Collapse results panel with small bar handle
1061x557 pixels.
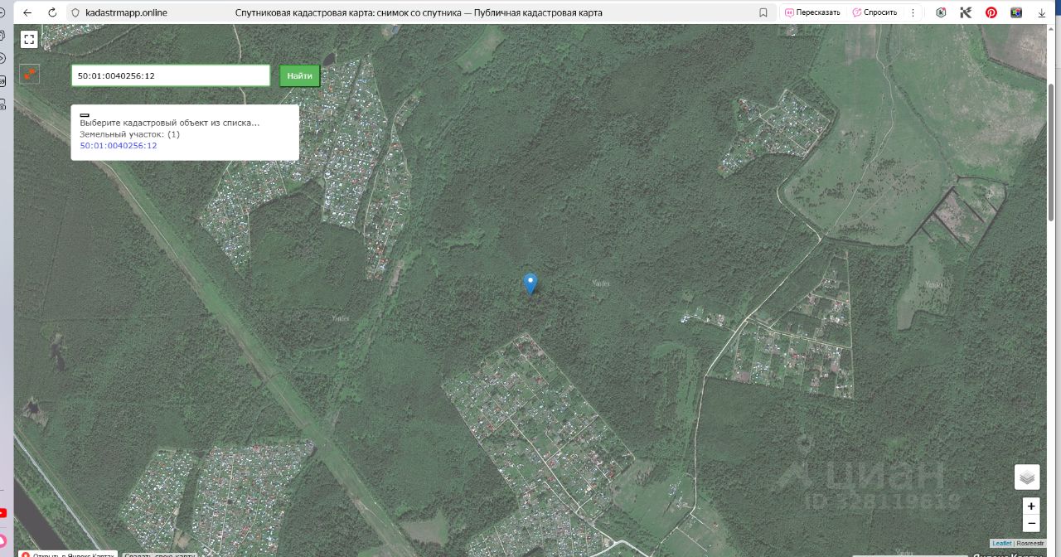click(85, 114)
